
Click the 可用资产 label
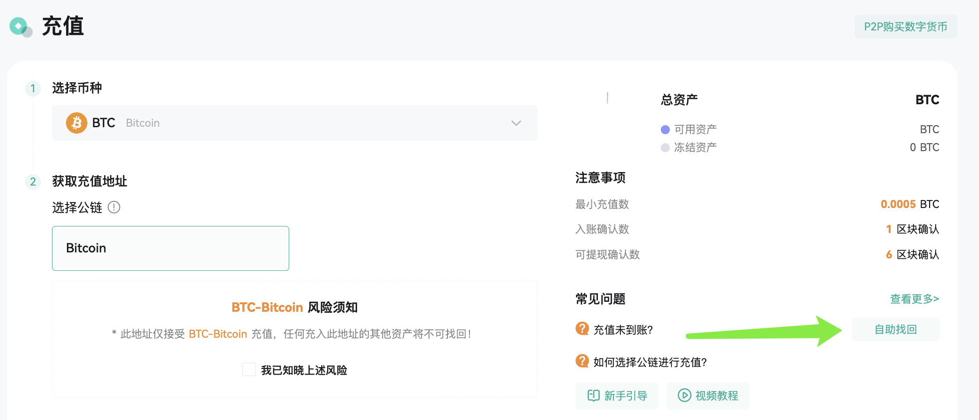[695, 129]
